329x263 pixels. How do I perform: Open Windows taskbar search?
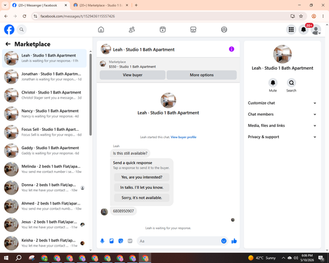click(18, 258)
